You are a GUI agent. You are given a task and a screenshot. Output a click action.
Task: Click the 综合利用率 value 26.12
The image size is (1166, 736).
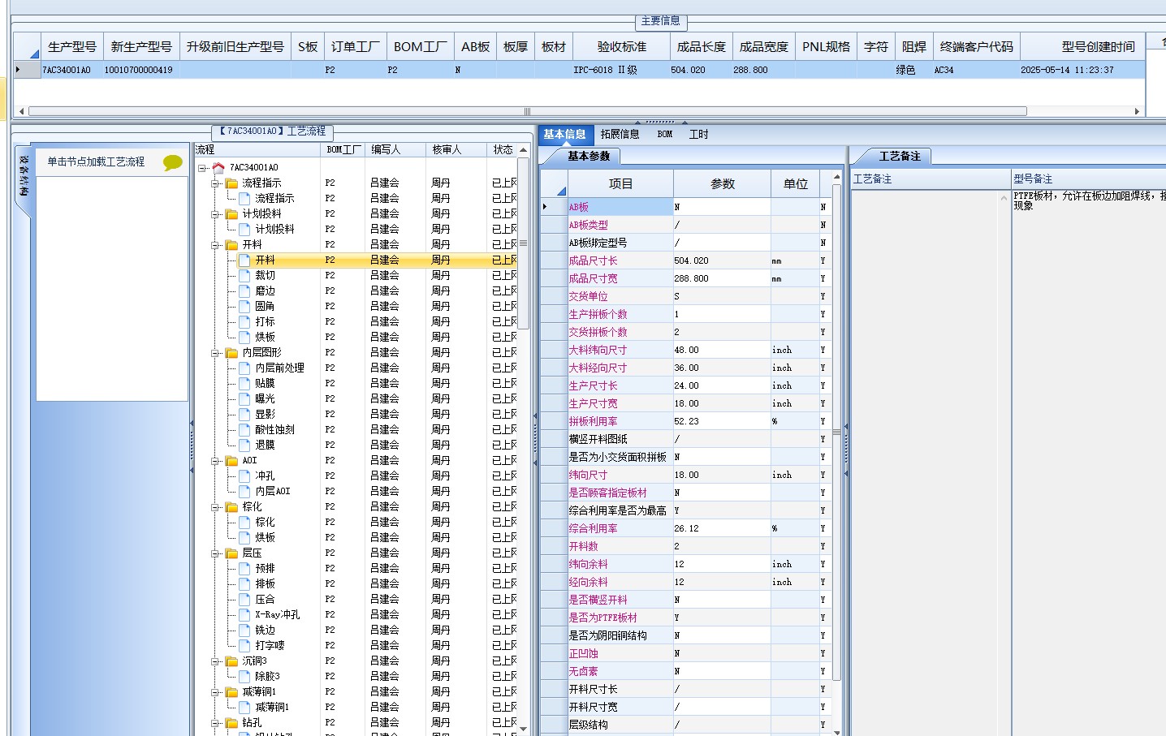click(722, 529)
